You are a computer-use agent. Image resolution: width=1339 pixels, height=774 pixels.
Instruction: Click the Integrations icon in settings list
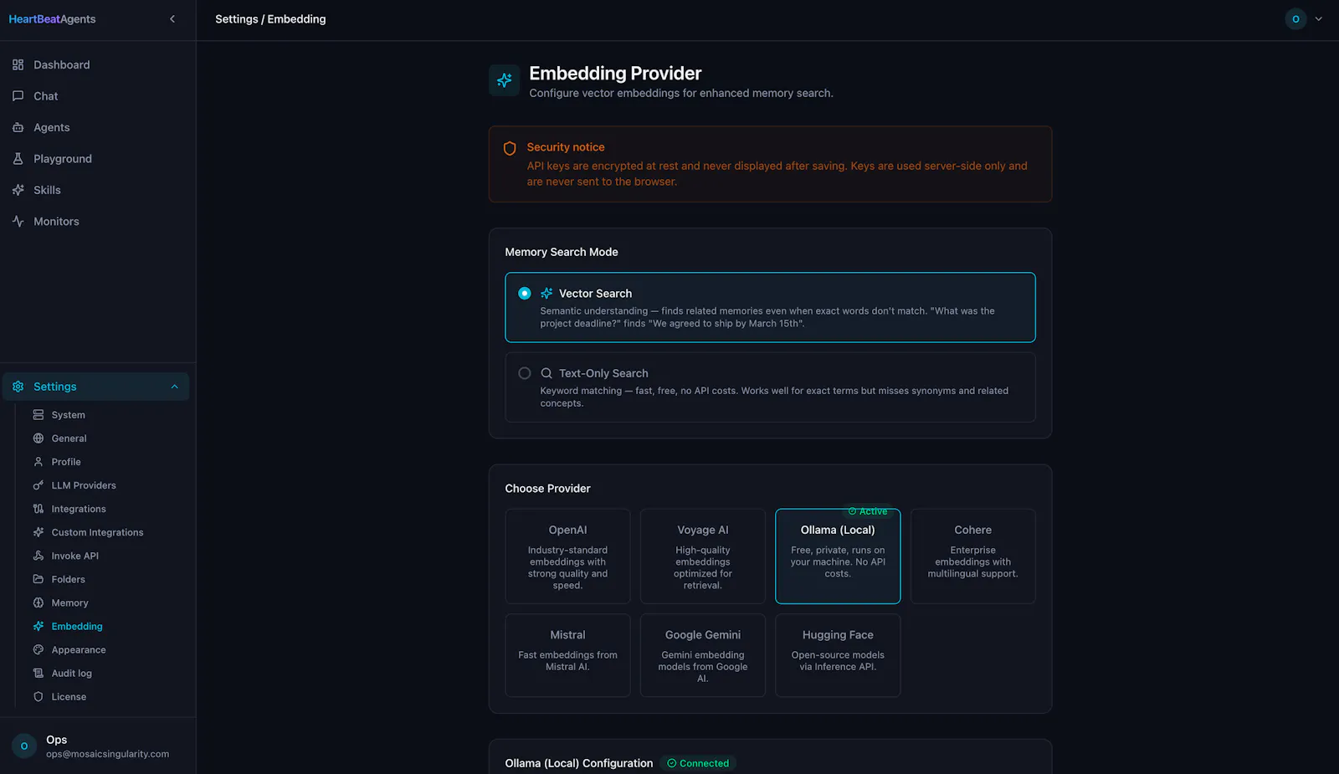[x=38, y=509]
